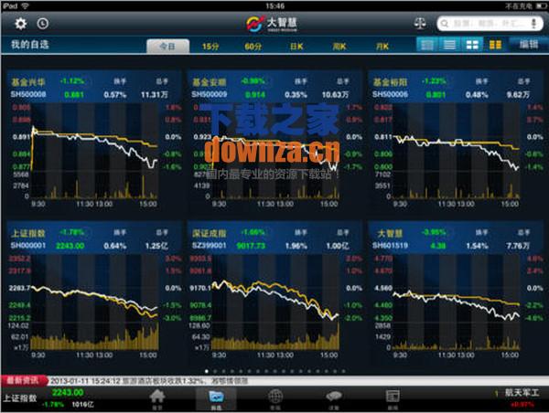Image resolution: width=549 pixels, height=413 pixels.
Task: Open the chat bubble icon
Action: tap(334, 398)
